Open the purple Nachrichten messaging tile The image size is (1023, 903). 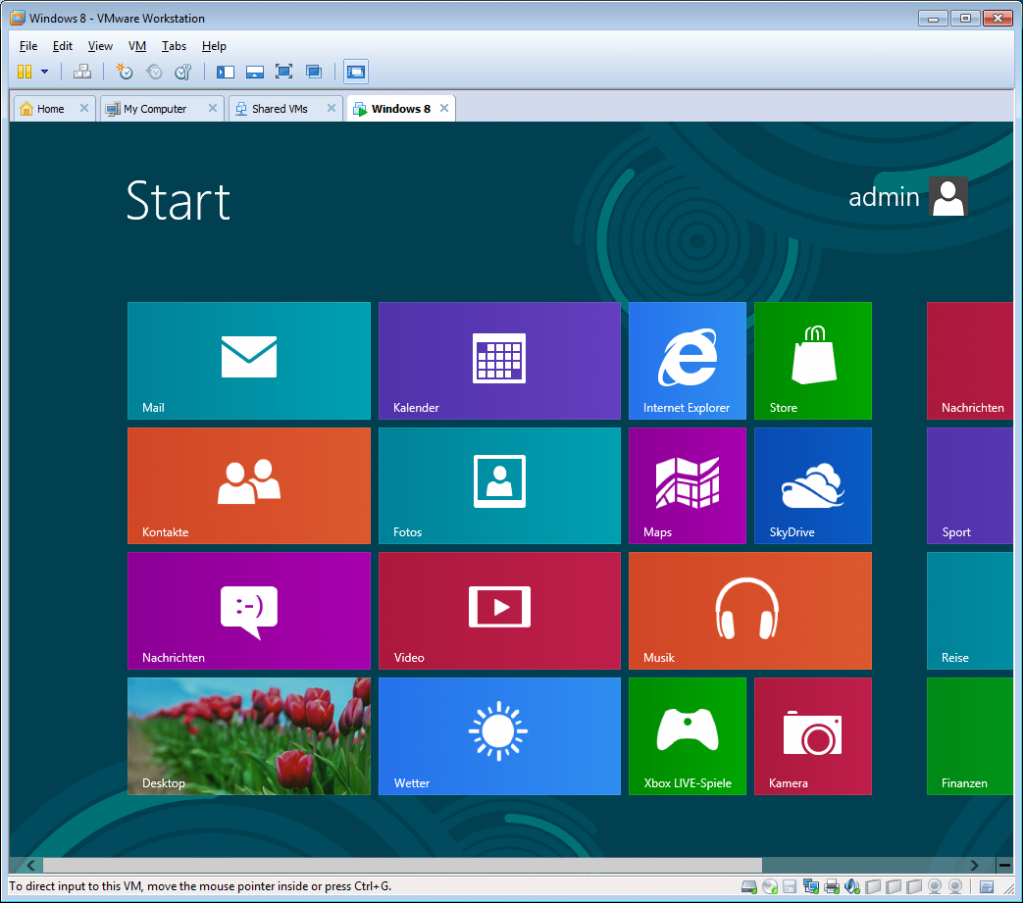(x=249, y=611)
